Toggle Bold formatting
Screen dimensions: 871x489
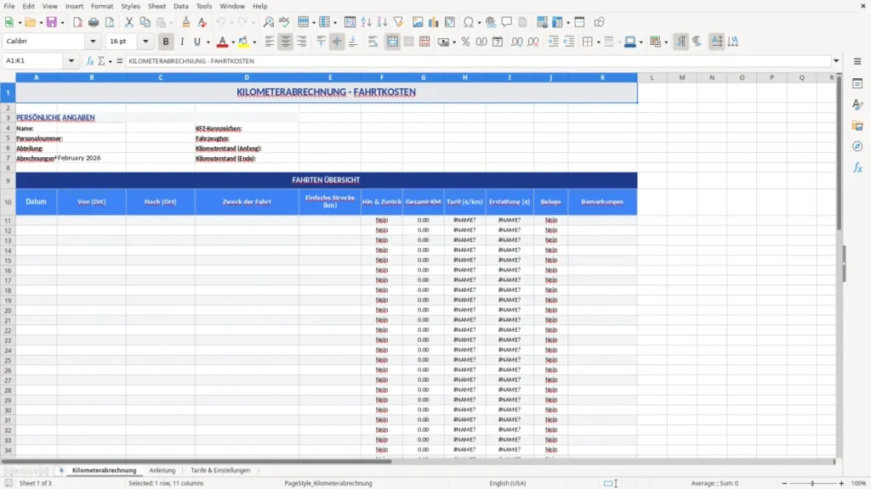166,42
